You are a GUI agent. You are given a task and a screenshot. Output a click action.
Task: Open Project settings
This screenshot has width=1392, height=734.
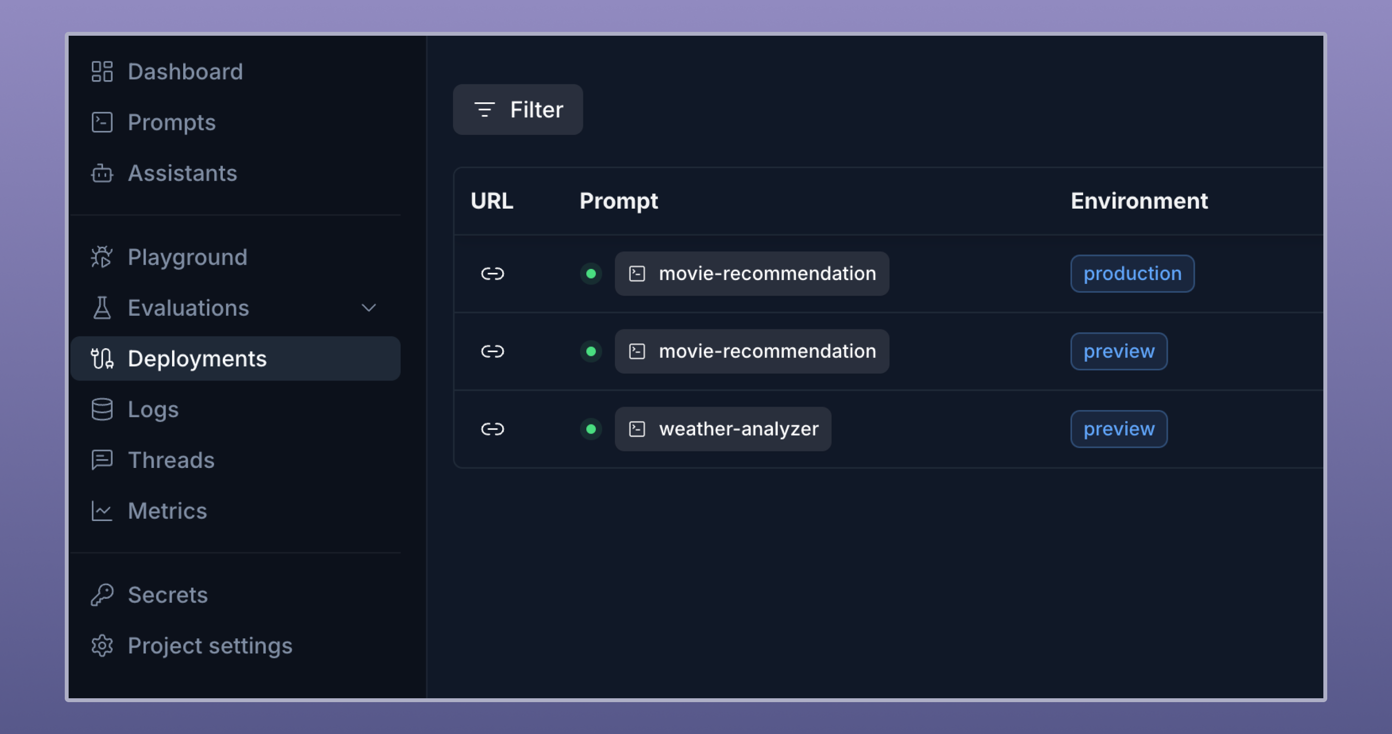pos(235,646)
